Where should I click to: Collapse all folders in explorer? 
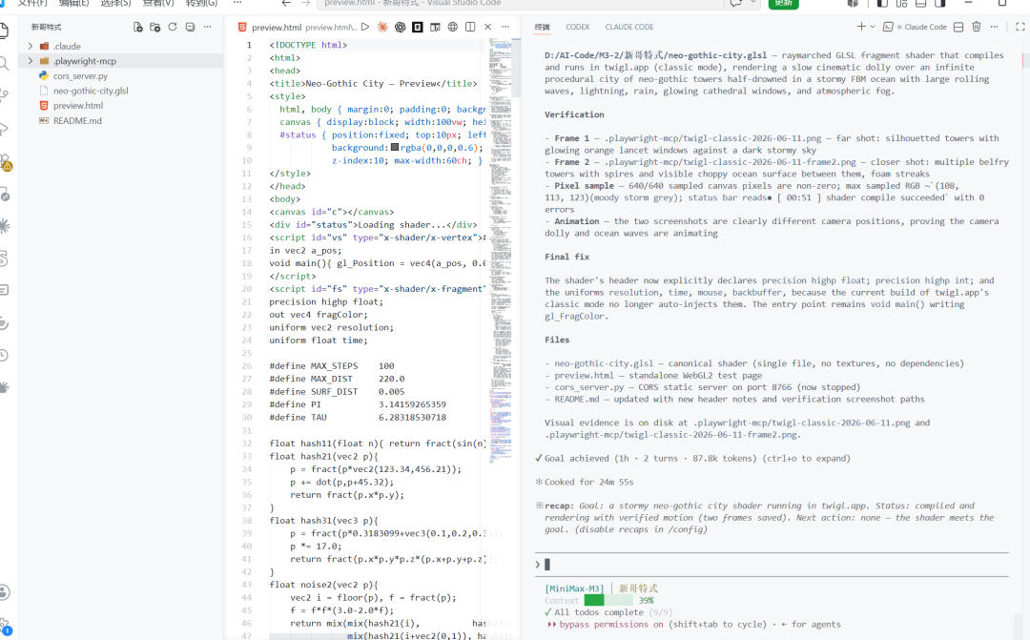coord(190,27)
